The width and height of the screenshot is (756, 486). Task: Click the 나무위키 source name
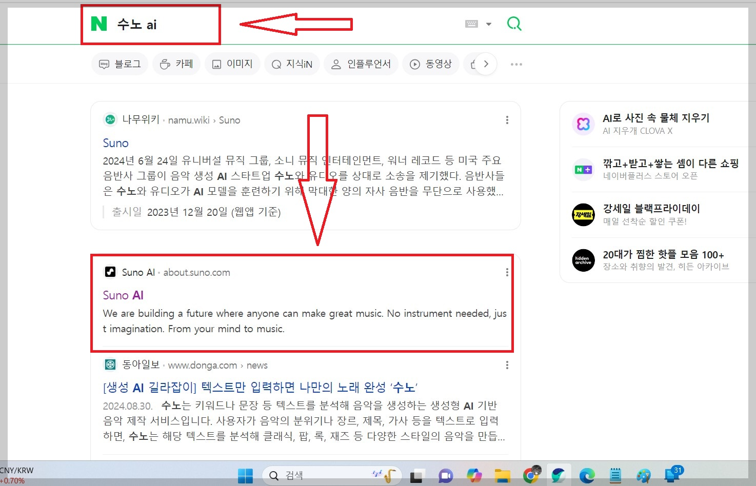(x=141, y=120)
